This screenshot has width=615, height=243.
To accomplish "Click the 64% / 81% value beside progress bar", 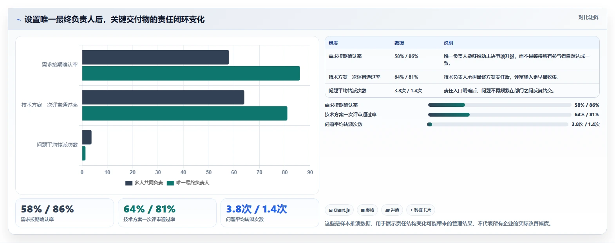I will pos(587,115).
